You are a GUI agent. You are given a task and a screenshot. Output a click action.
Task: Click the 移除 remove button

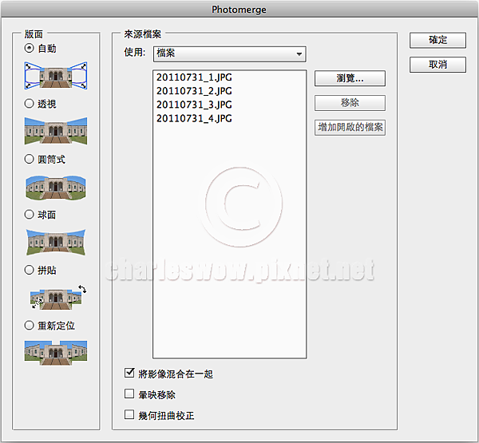tap(350, 103)
